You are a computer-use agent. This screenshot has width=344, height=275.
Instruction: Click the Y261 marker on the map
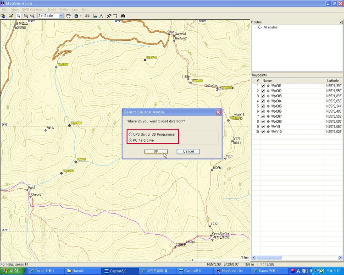pos(225,158)
